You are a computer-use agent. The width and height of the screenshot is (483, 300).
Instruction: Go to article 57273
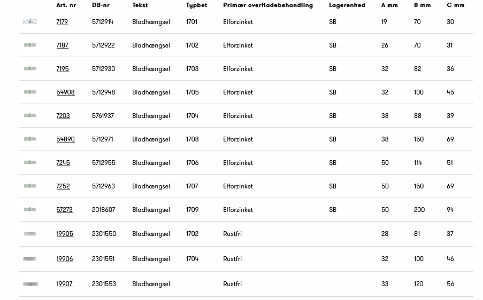(64, 210)
